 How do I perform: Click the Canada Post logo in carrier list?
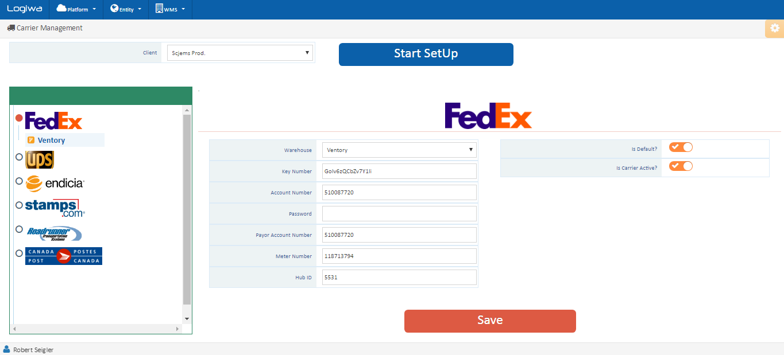64,256
